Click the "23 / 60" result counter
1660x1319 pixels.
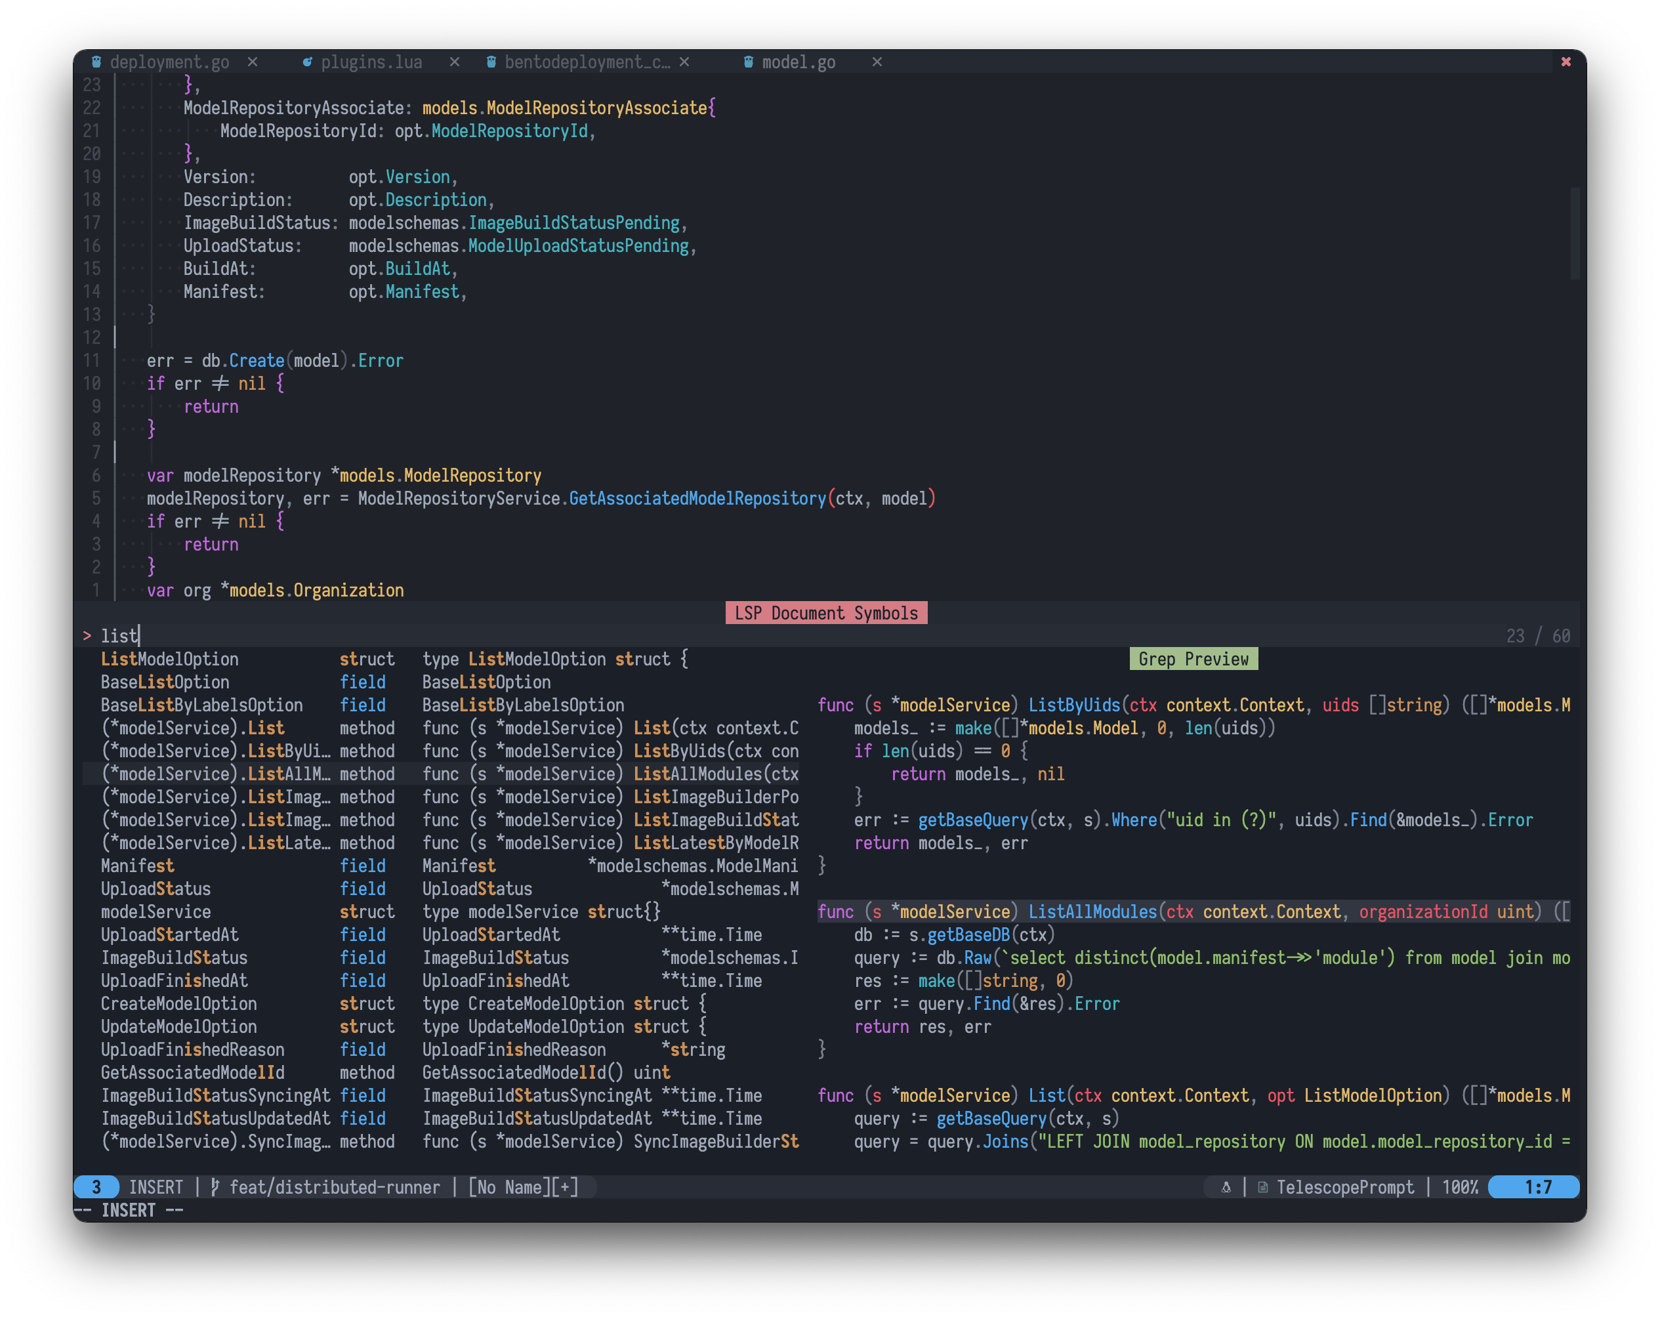point(1537,636)
